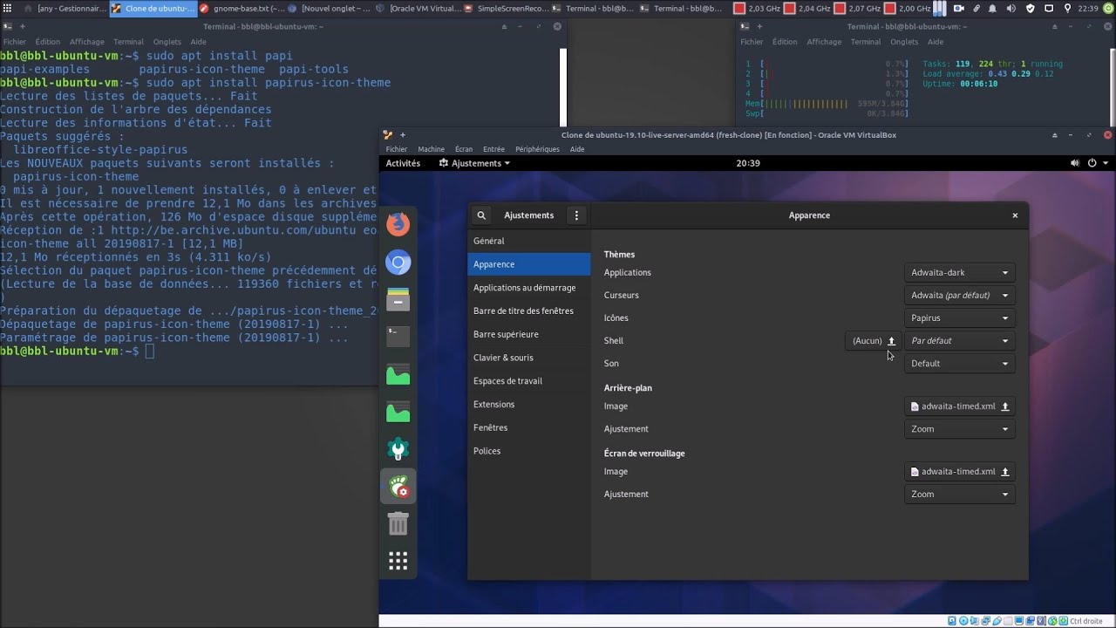The height and width of the screenshot is (628, 1116).
Task: Click the 2,03 GHz CPU frequency indicator
Action: coord(757,9)
